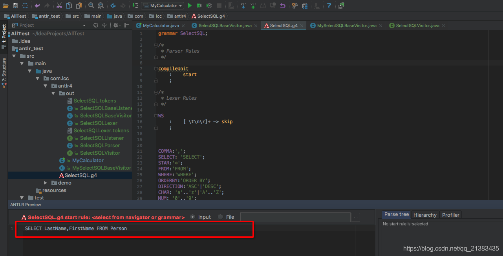
Task: Expand the test folder
Action: (x=22, y=198)
